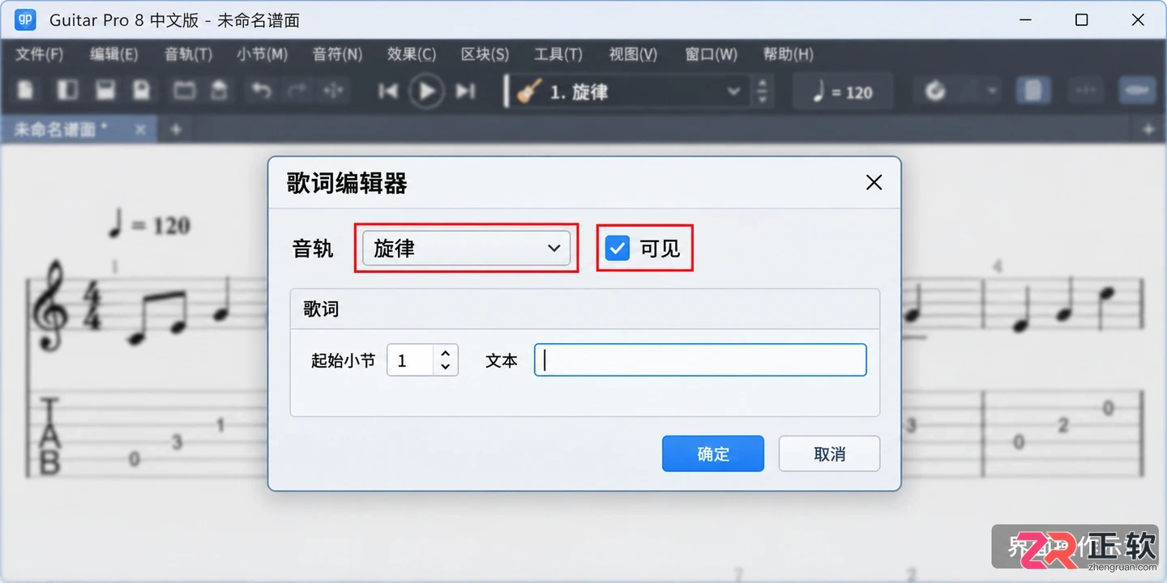Open the small dropdown arrow beside the knob icon
Screen dimensions: 1167x583
(993, 91)
